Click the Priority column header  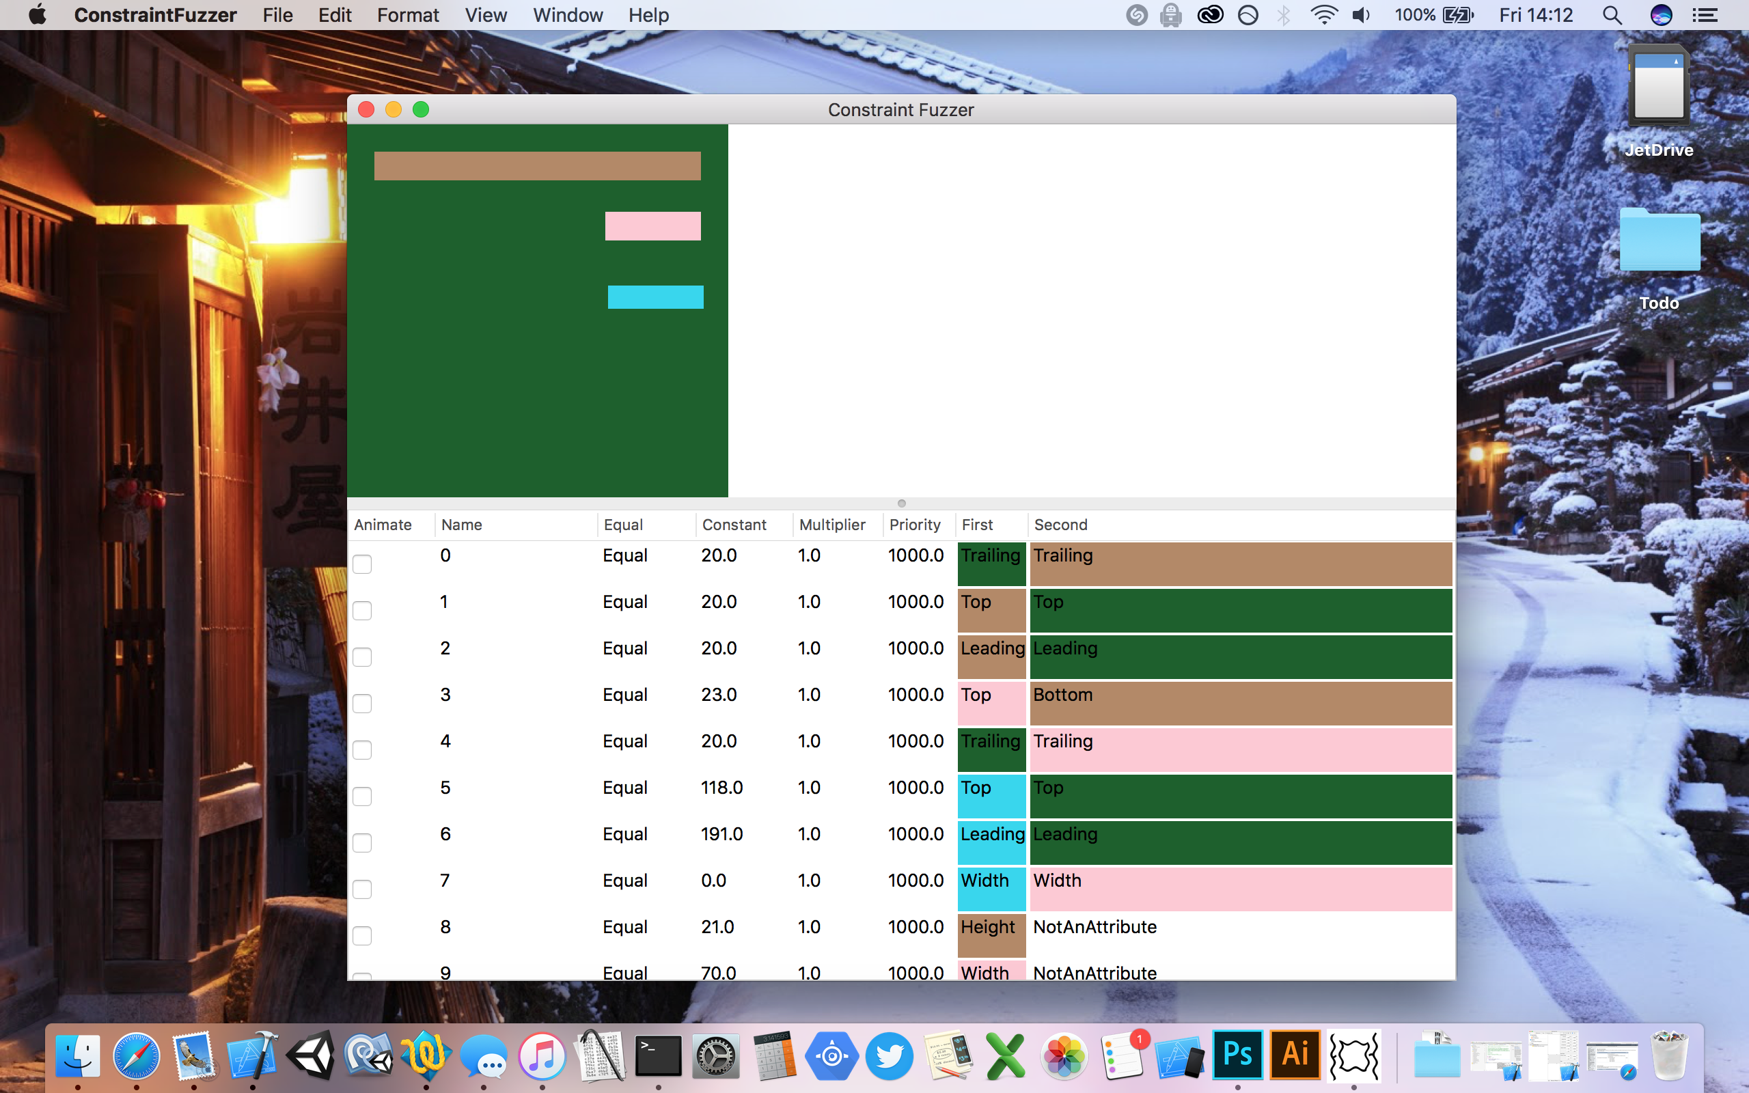click(914, 525)
